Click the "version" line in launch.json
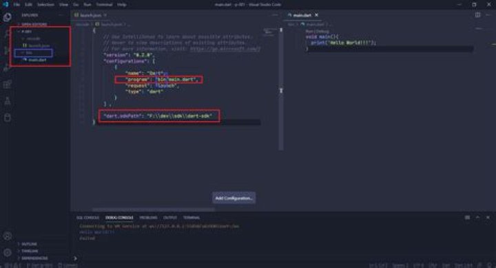Screen dimensions: 496x268 coord(129,55)
